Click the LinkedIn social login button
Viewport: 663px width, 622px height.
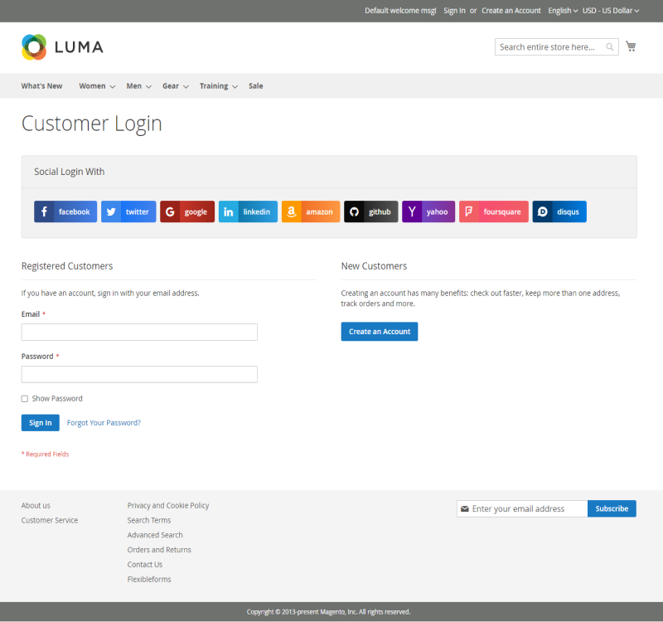coord(248,211)
